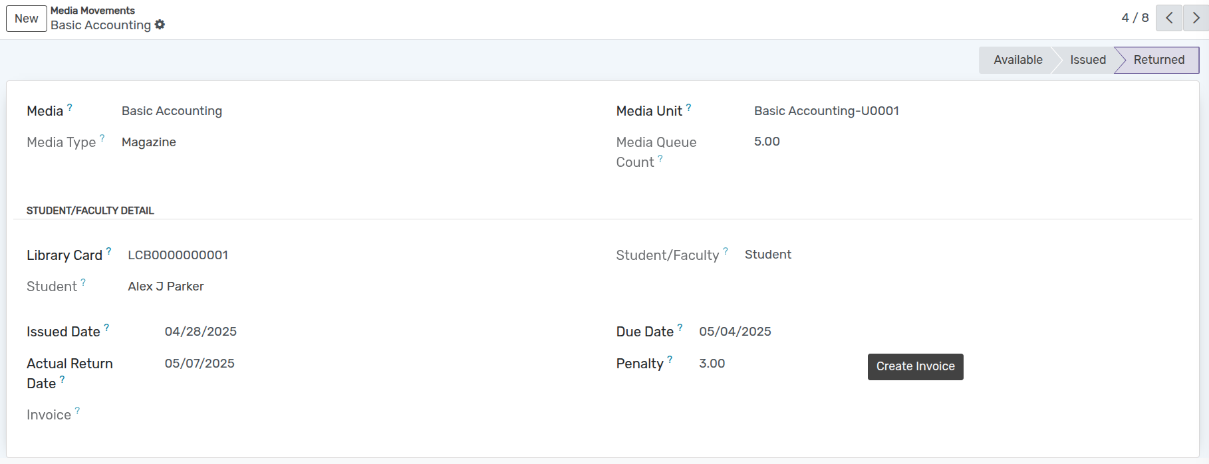Open the gear actions menu beside Basic Accounting

tap(160, 25)
